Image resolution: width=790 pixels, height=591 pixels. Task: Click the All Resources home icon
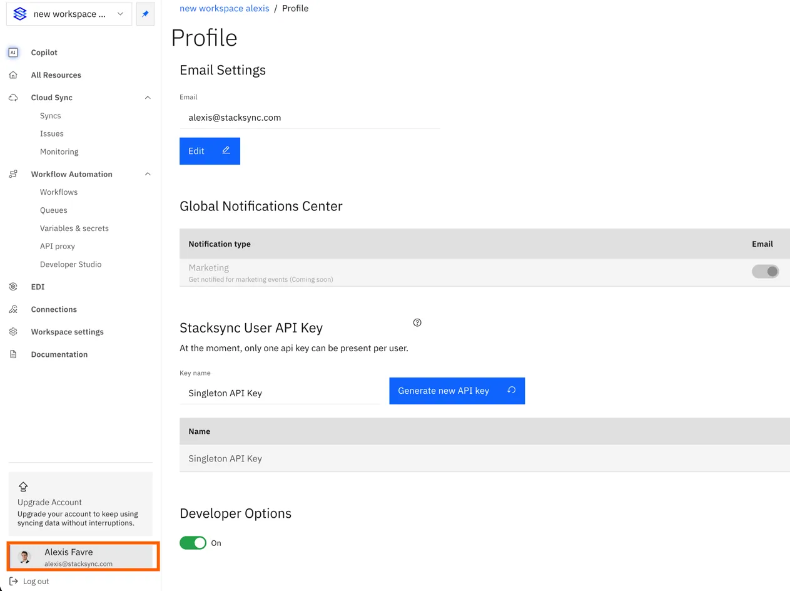(13, 75)
